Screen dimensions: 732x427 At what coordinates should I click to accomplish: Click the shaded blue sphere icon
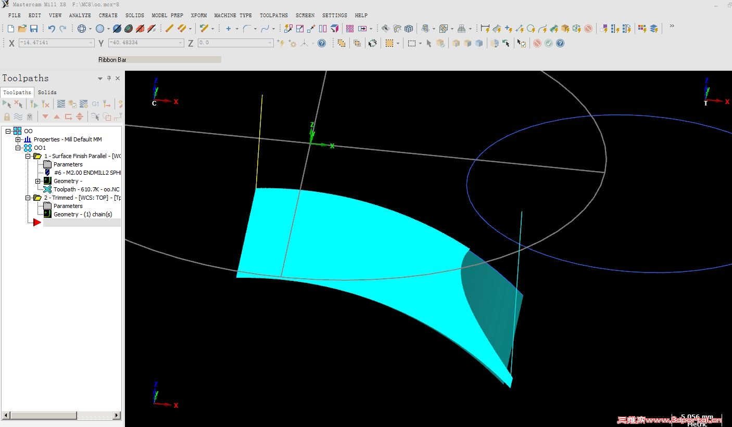tap(99, 29)
